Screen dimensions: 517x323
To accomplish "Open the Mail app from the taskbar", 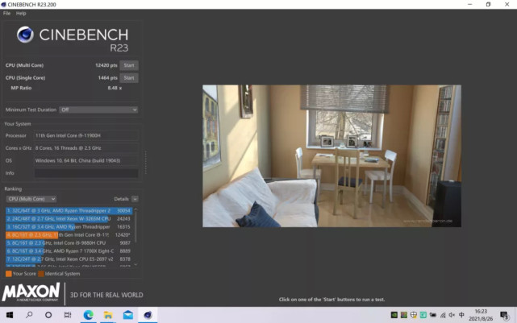I will click(128, 315).
